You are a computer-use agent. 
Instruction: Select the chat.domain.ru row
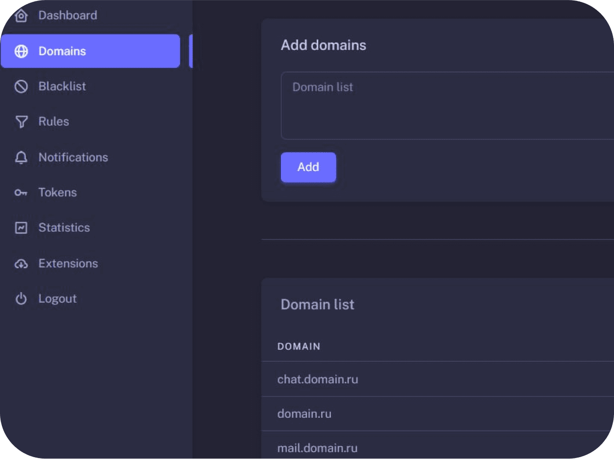click(318, 380)
